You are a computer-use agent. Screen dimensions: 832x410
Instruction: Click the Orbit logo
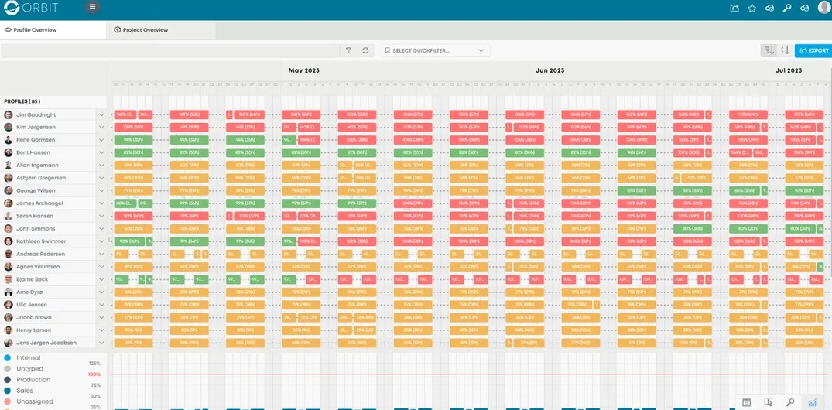pyautogui.click(x=31, y=8)
